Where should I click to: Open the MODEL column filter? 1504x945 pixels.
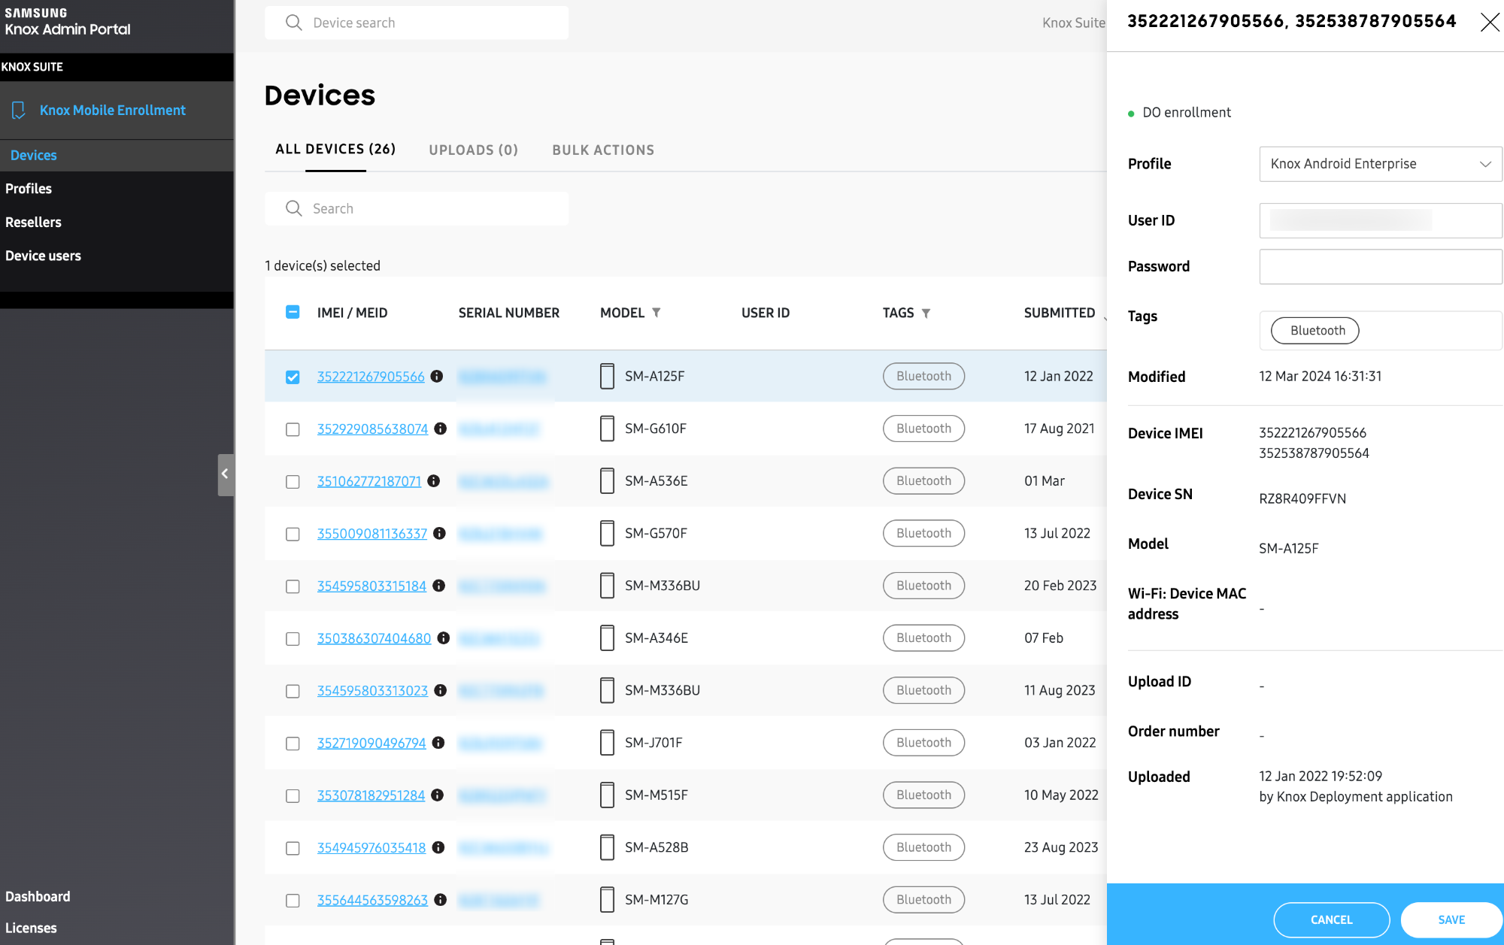pos(656,313)
